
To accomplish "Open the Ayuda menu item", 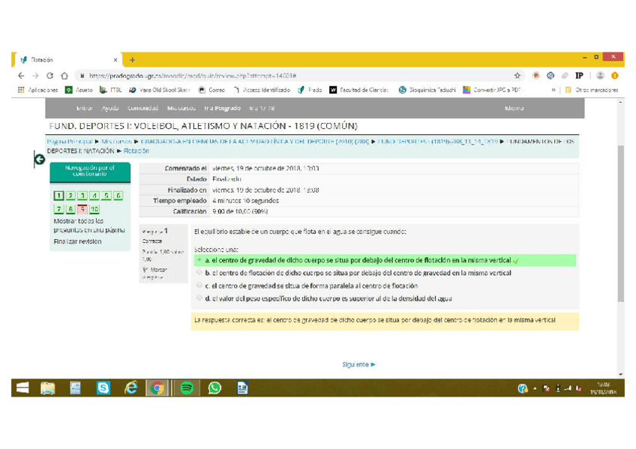I will pos(109,109).
